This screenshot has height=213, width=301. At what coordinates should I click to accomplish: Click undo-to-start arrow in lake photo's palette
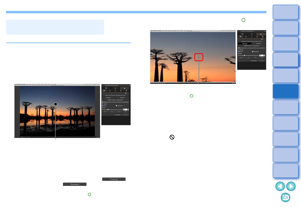(105, 112)
